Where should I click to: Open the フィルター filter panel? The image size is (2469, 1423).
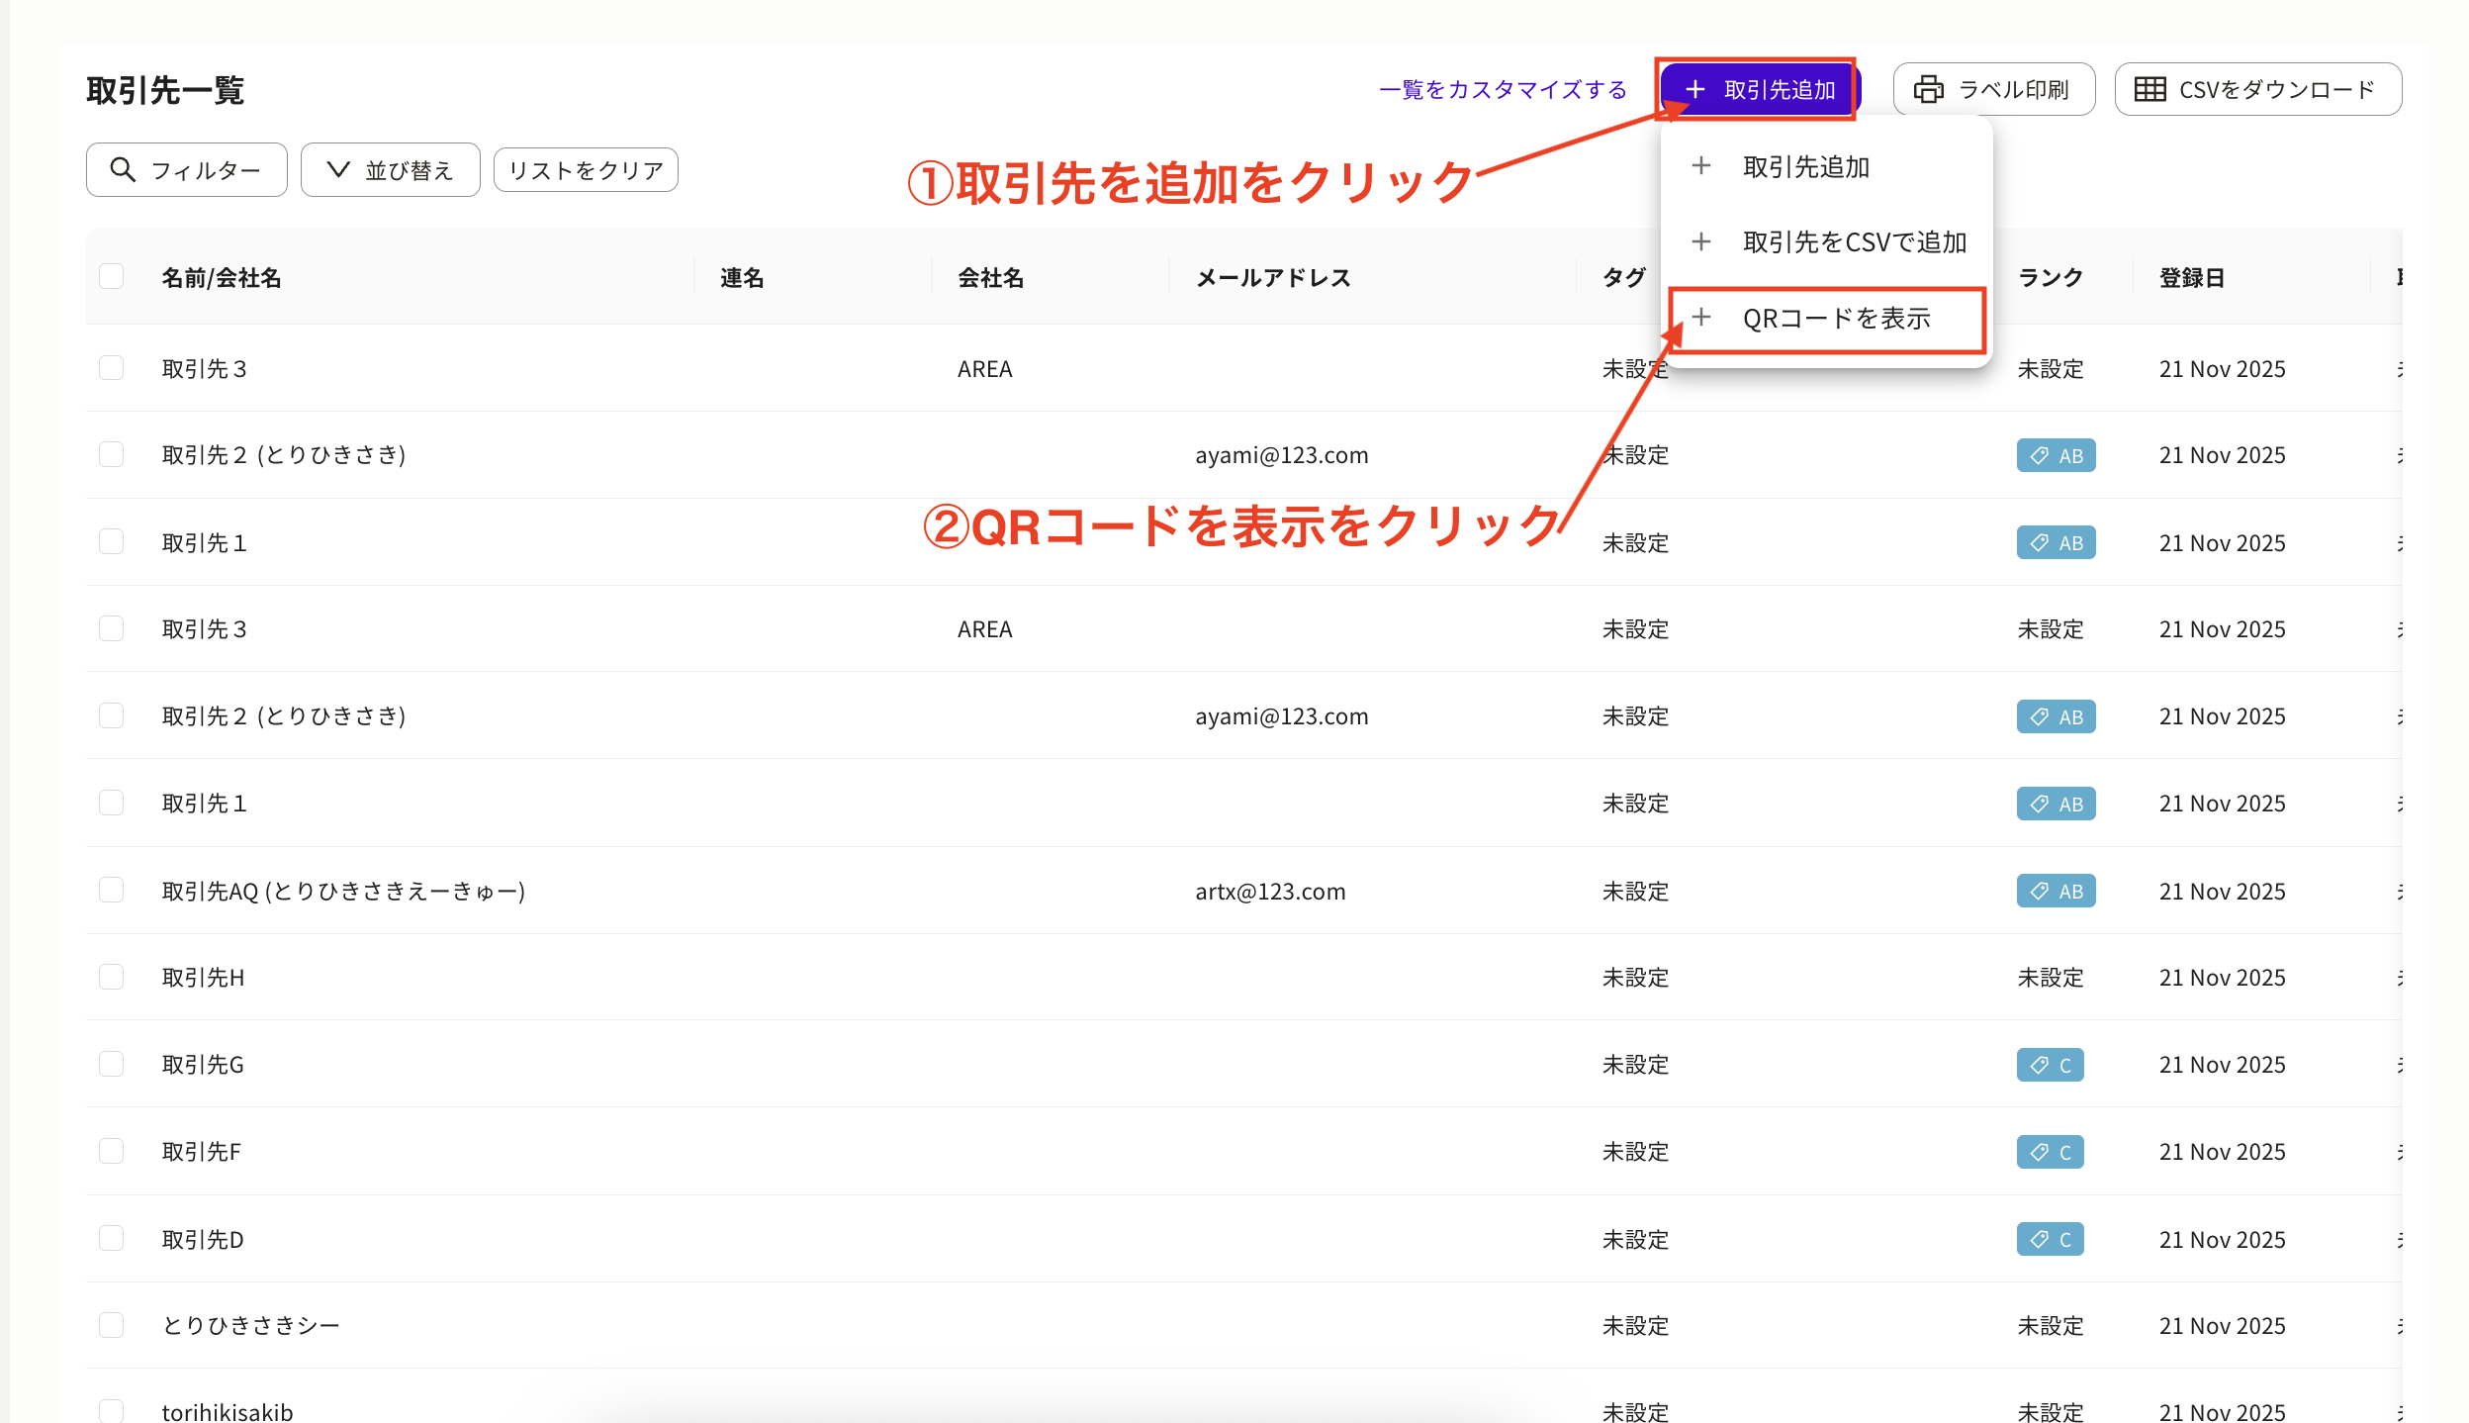tap(186, 169)
